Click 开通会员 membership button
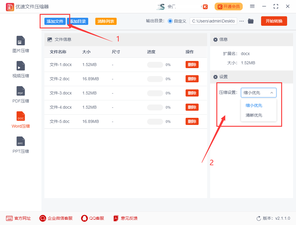This screenshot has height=225, width=296. (x=229, y=7)
